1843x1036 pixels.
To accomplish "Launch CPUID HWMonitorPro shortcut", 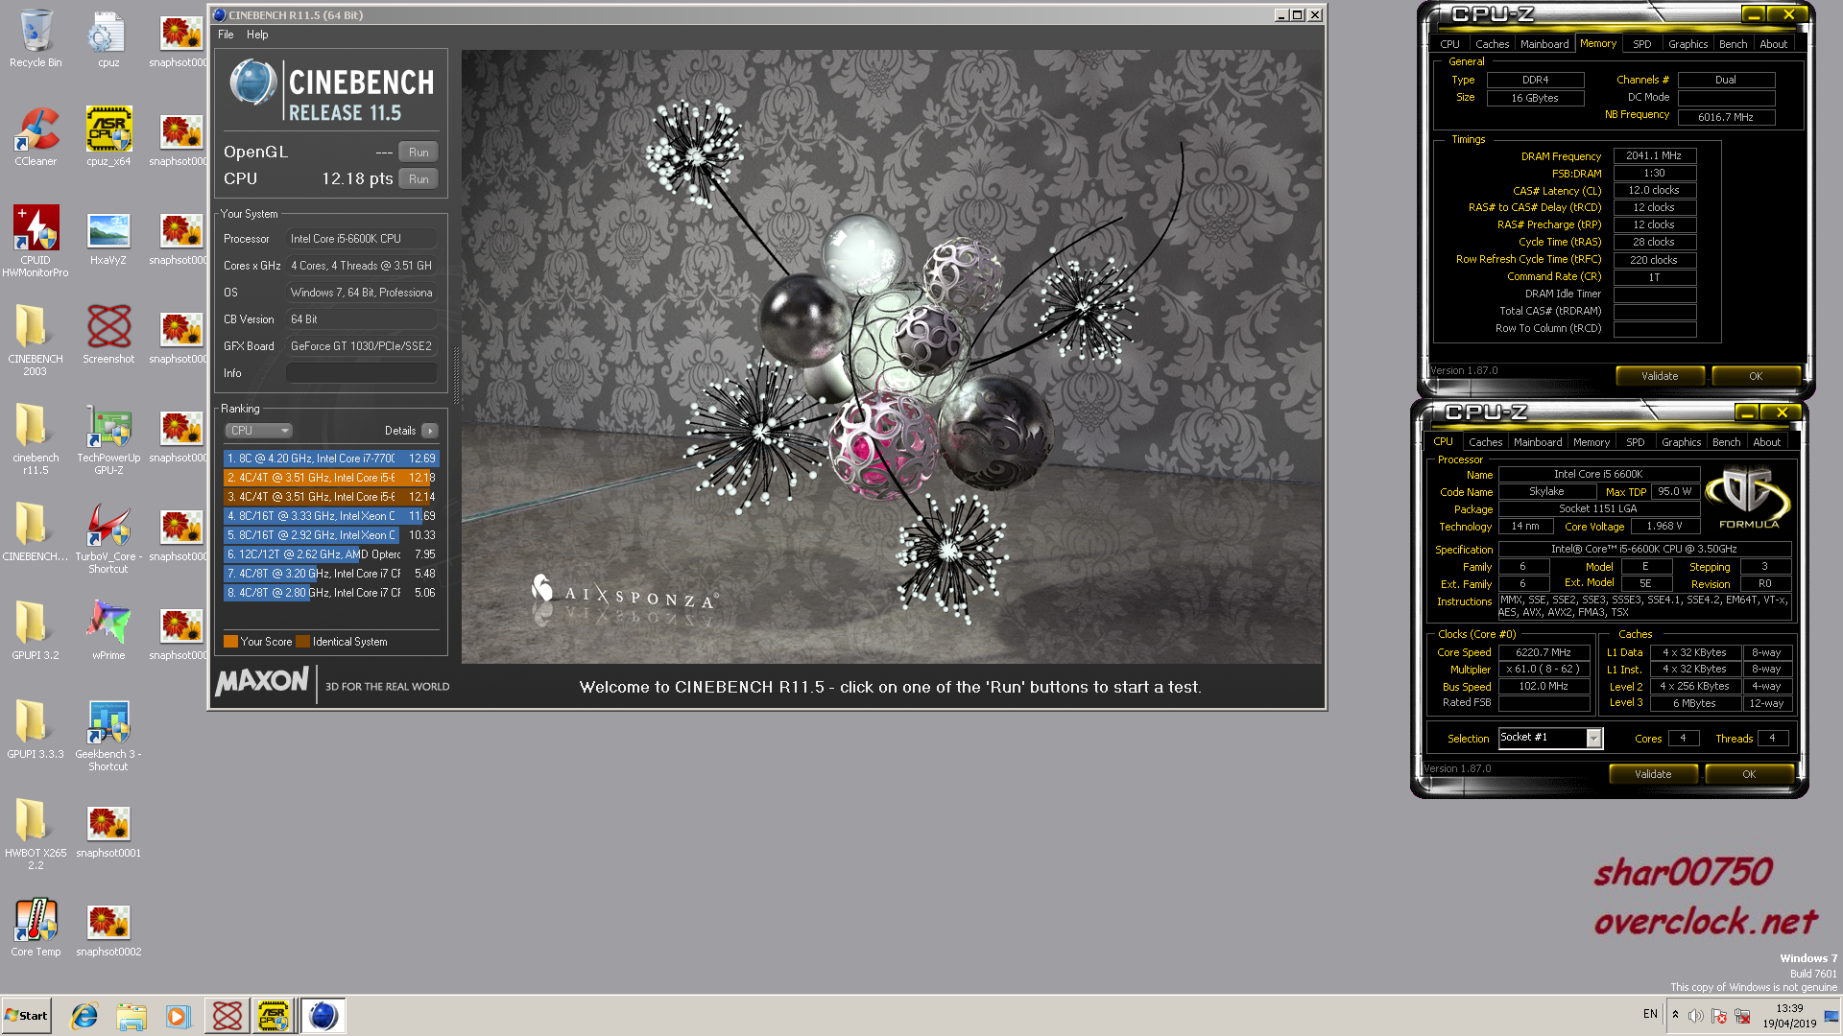I will pyautogui.click(x=36, y=242).
